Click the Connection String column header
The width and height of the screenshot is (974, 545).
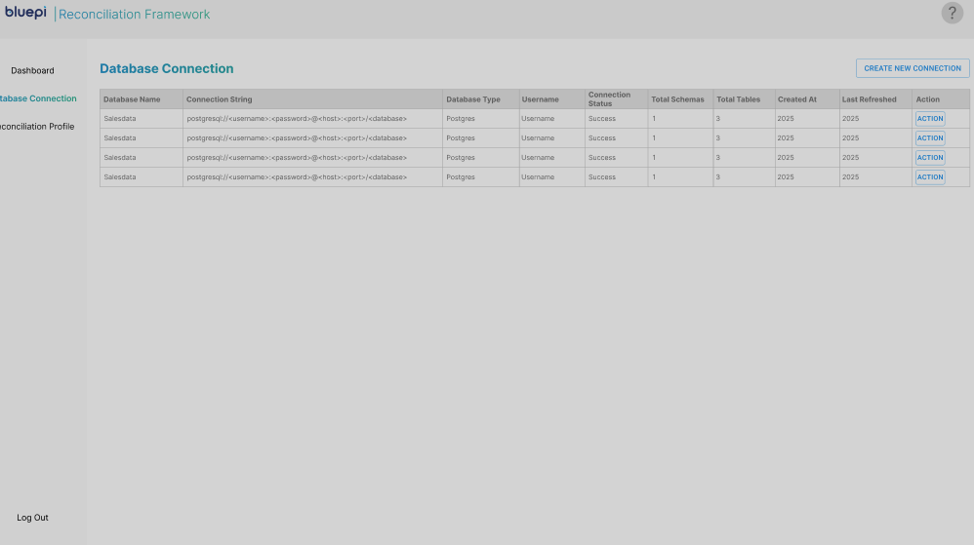[220, 99]
